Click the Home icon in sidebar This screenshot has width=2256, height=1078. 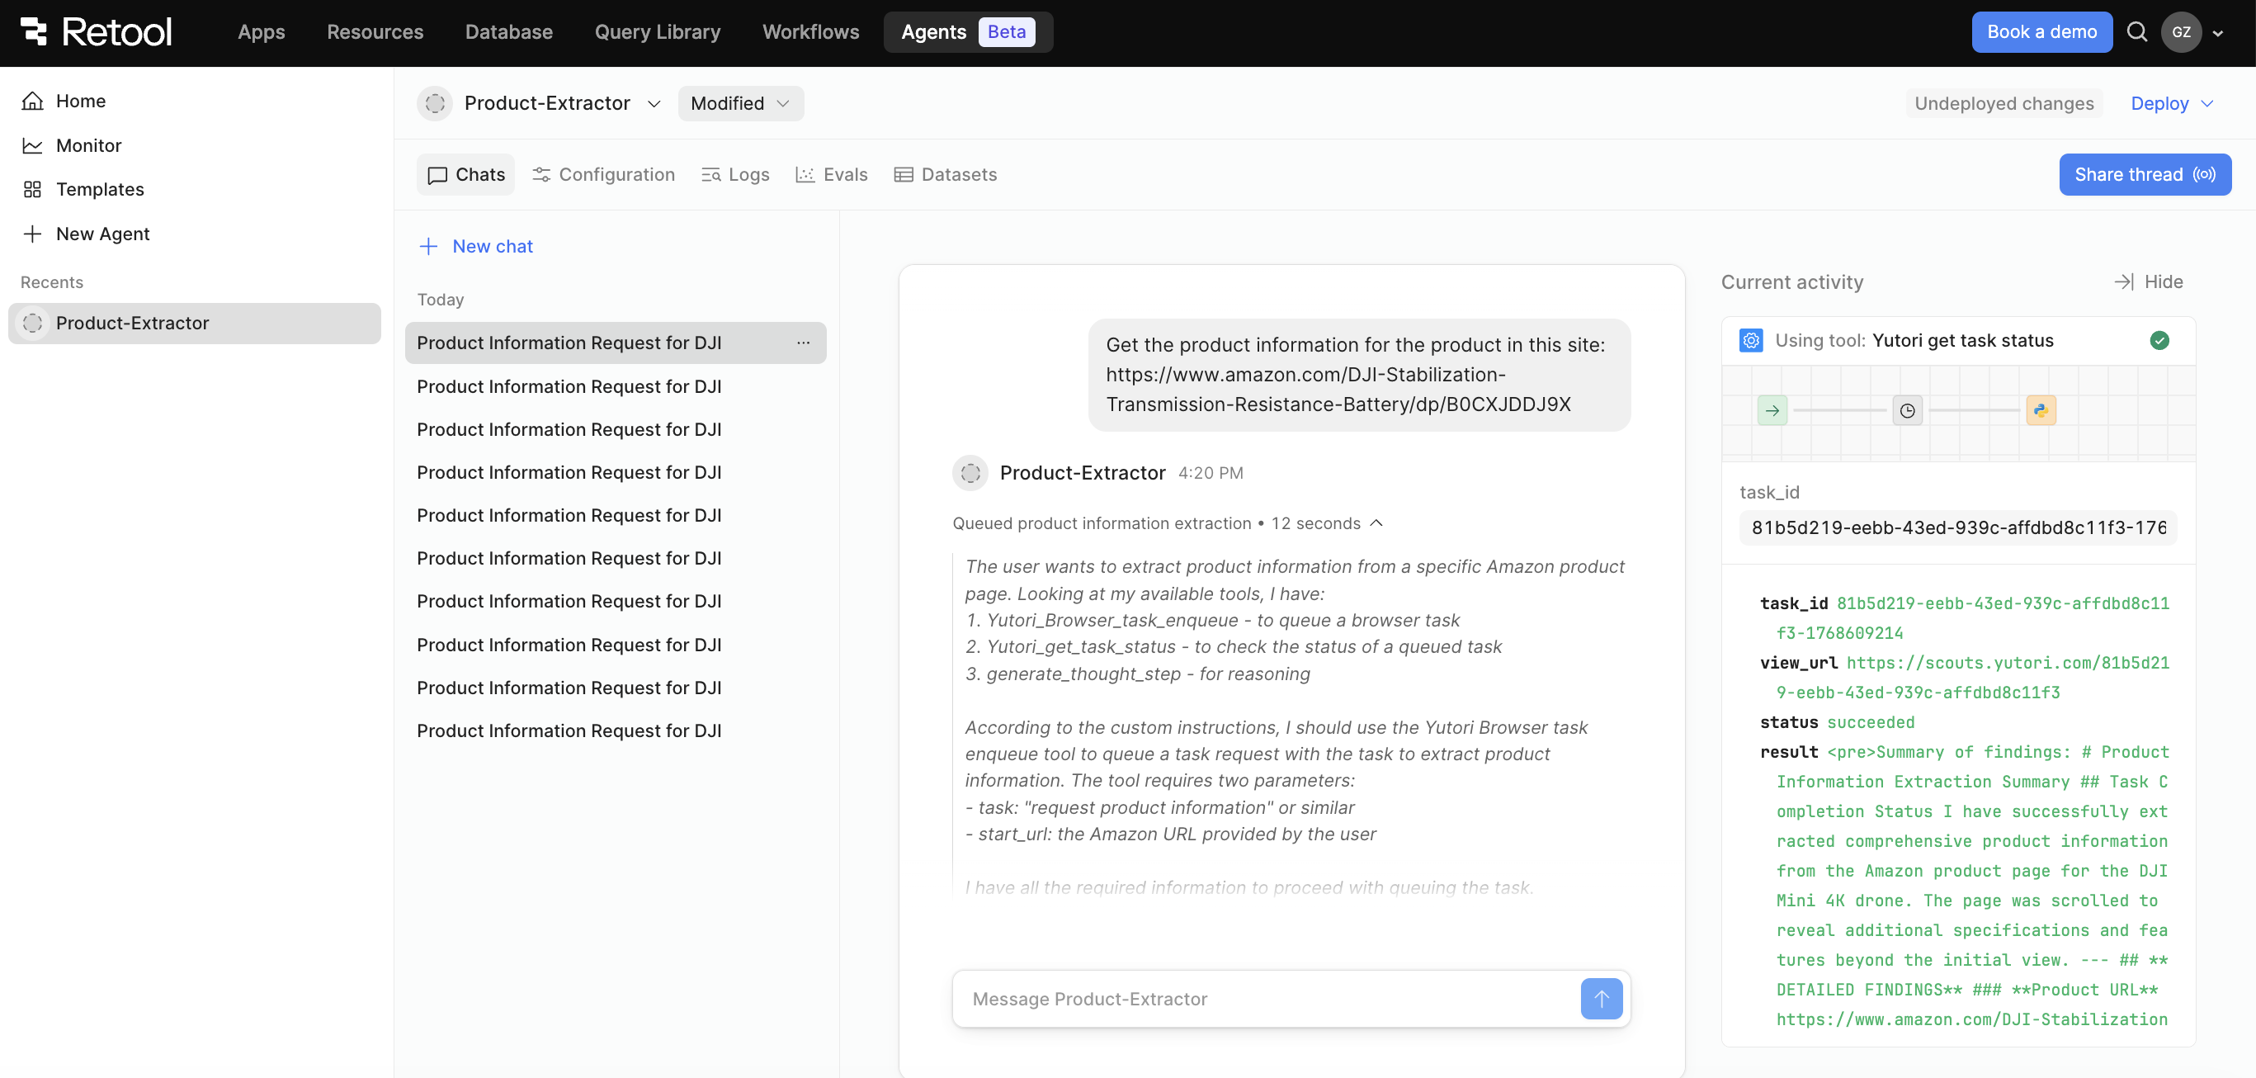point(32,101)
